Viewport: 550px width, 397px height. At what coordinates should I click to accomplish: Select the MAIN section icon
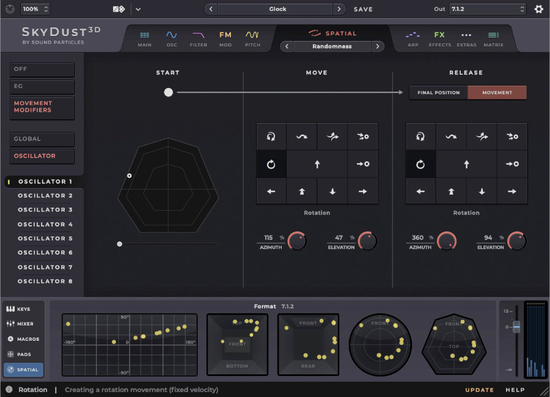(x=144, y=38)
